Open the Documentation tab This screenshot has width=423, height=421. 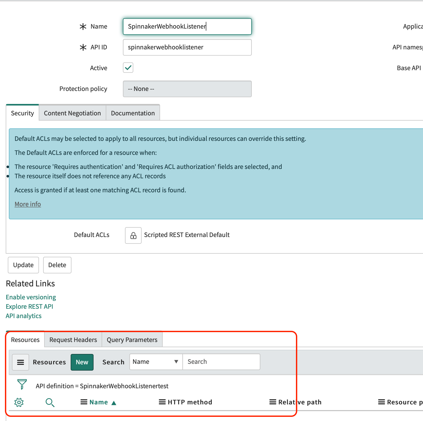(x=133, y=113)
